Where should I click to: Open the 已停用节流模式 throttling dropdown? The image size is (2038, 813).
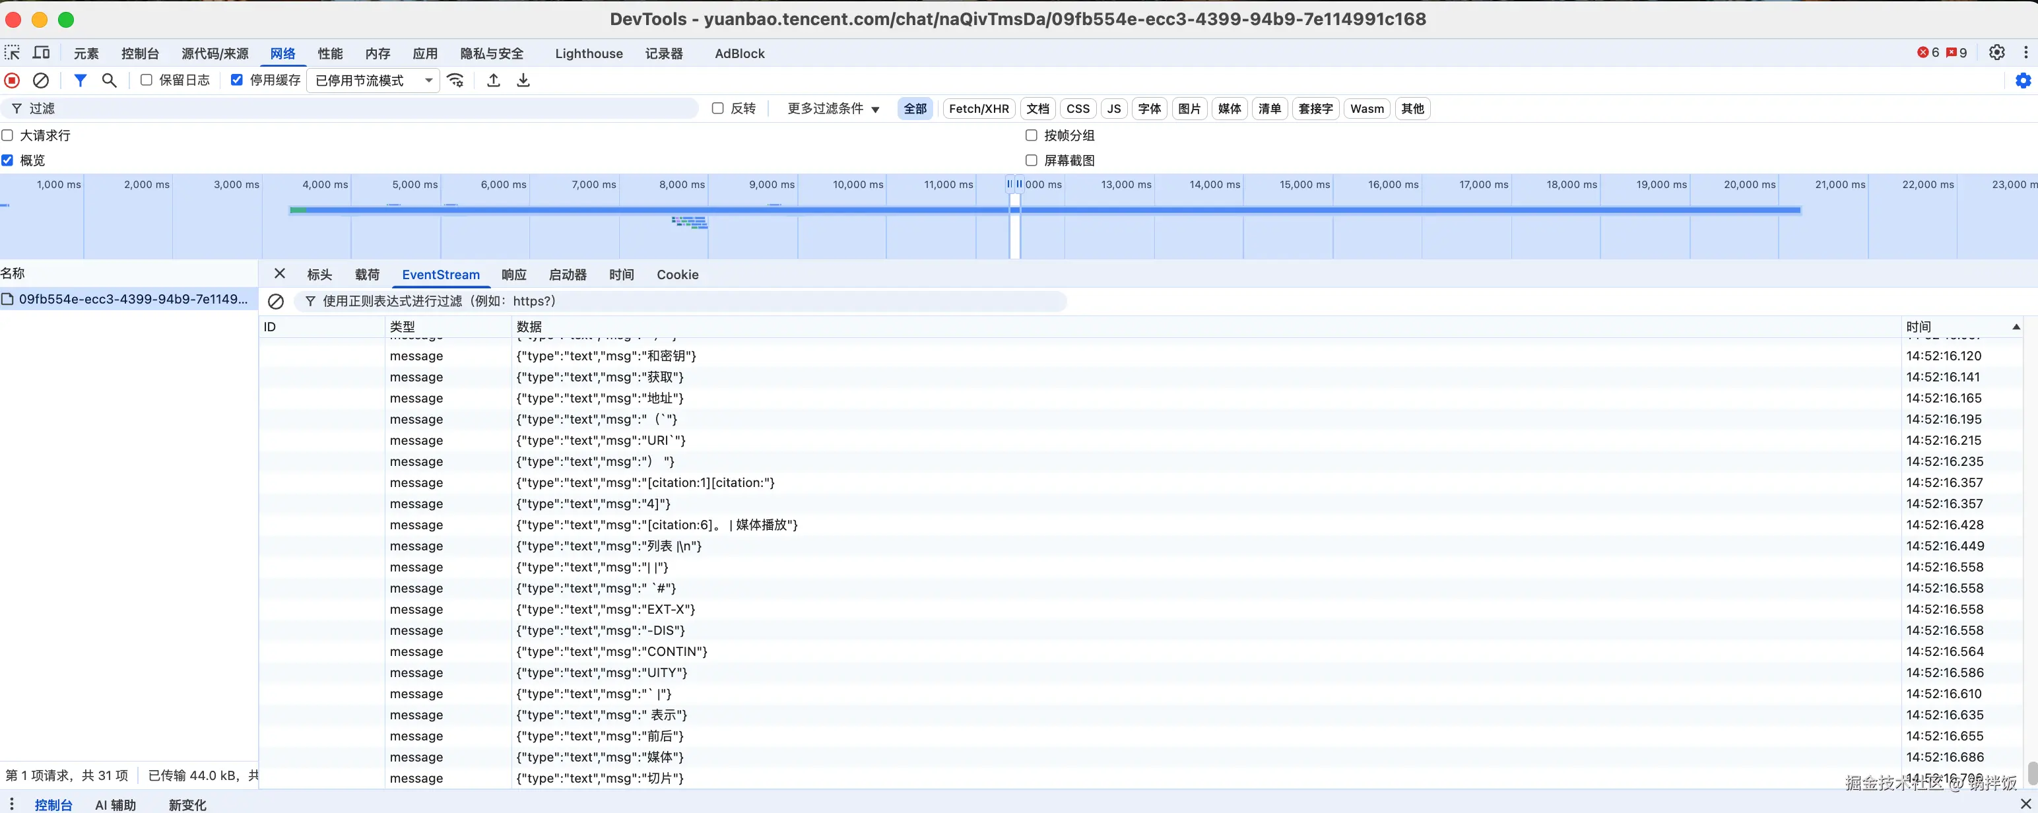point(373,81)
